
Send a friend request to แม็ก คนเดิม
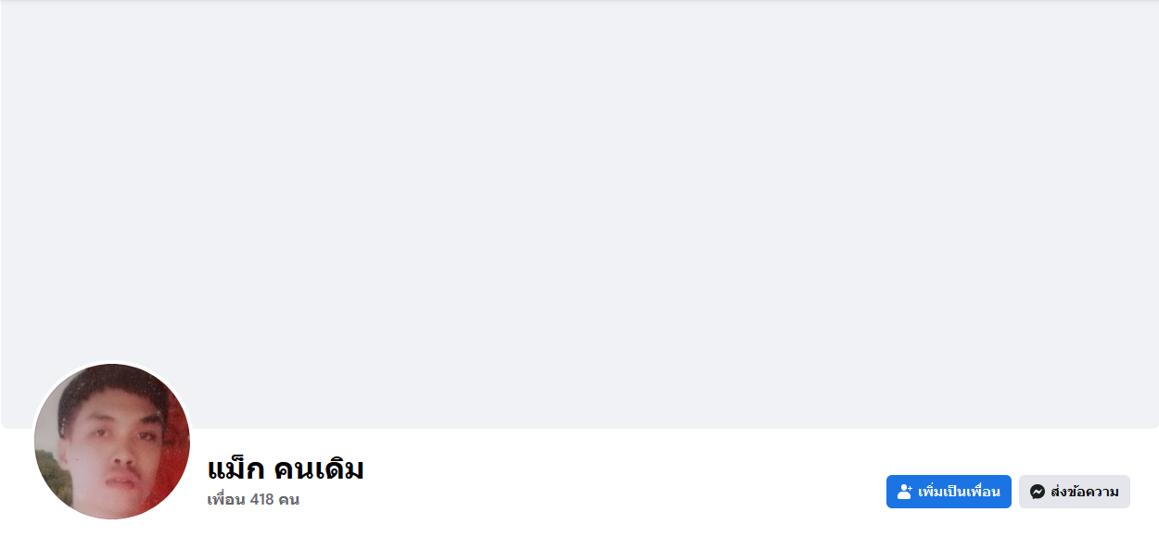(949, 492)
